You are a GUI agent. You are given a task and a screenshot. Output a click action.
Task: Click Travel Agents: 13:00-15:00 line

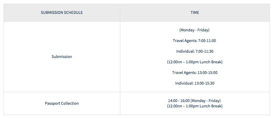point(194,72)
